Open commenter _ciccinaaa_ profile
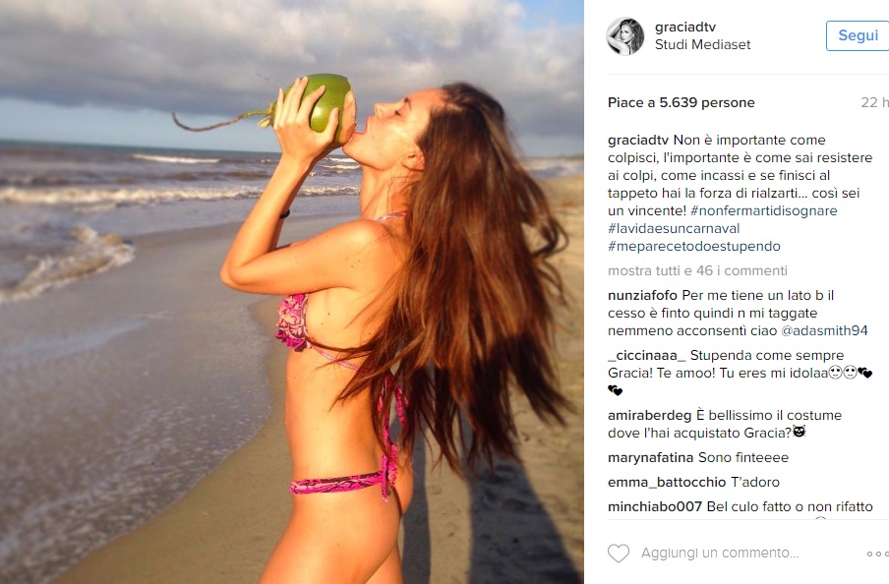 pos(646,356)
